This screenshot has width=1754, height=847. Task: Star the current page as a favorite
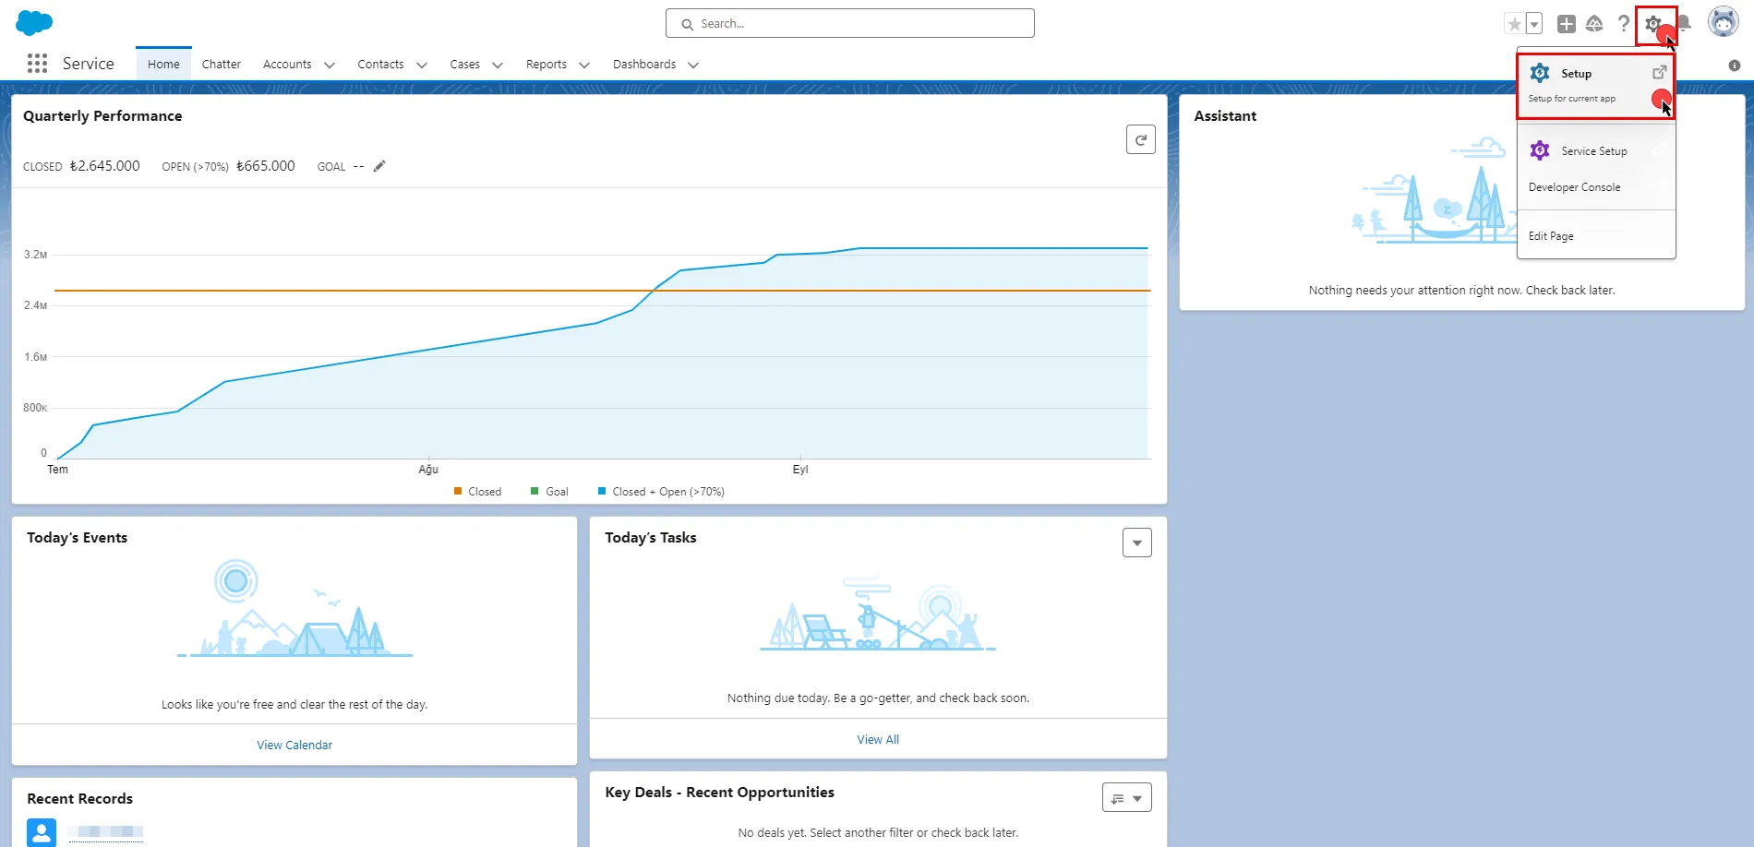(x=1513, y=23)
